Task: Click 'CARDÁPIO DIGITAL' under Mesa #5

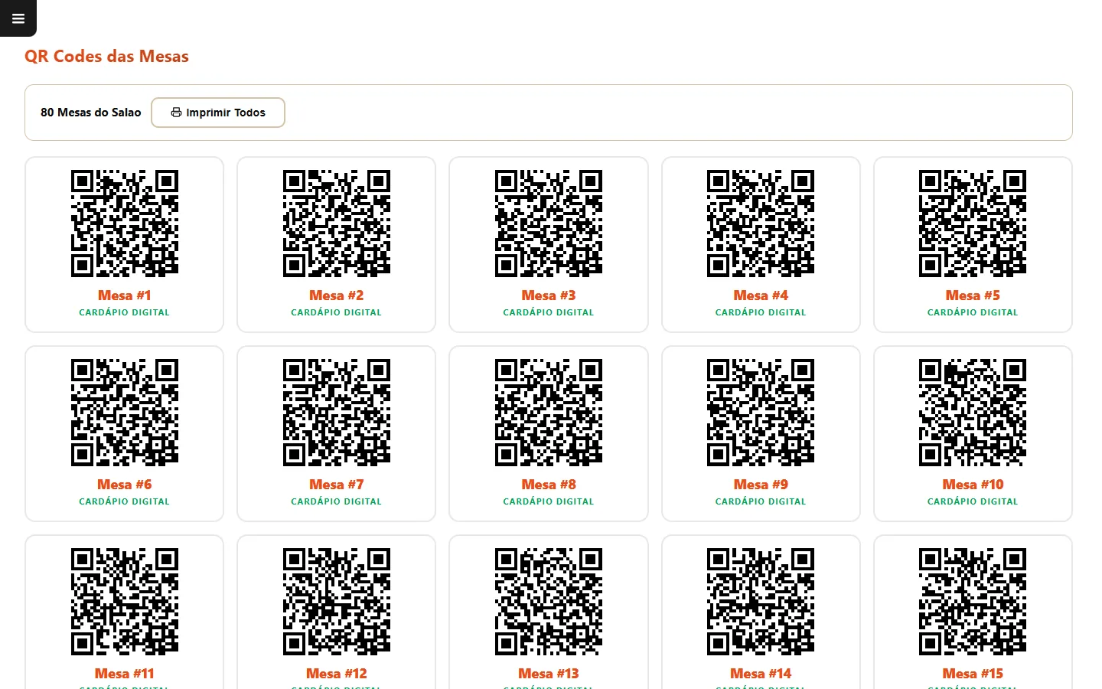Action: click(x=973, y=312)
